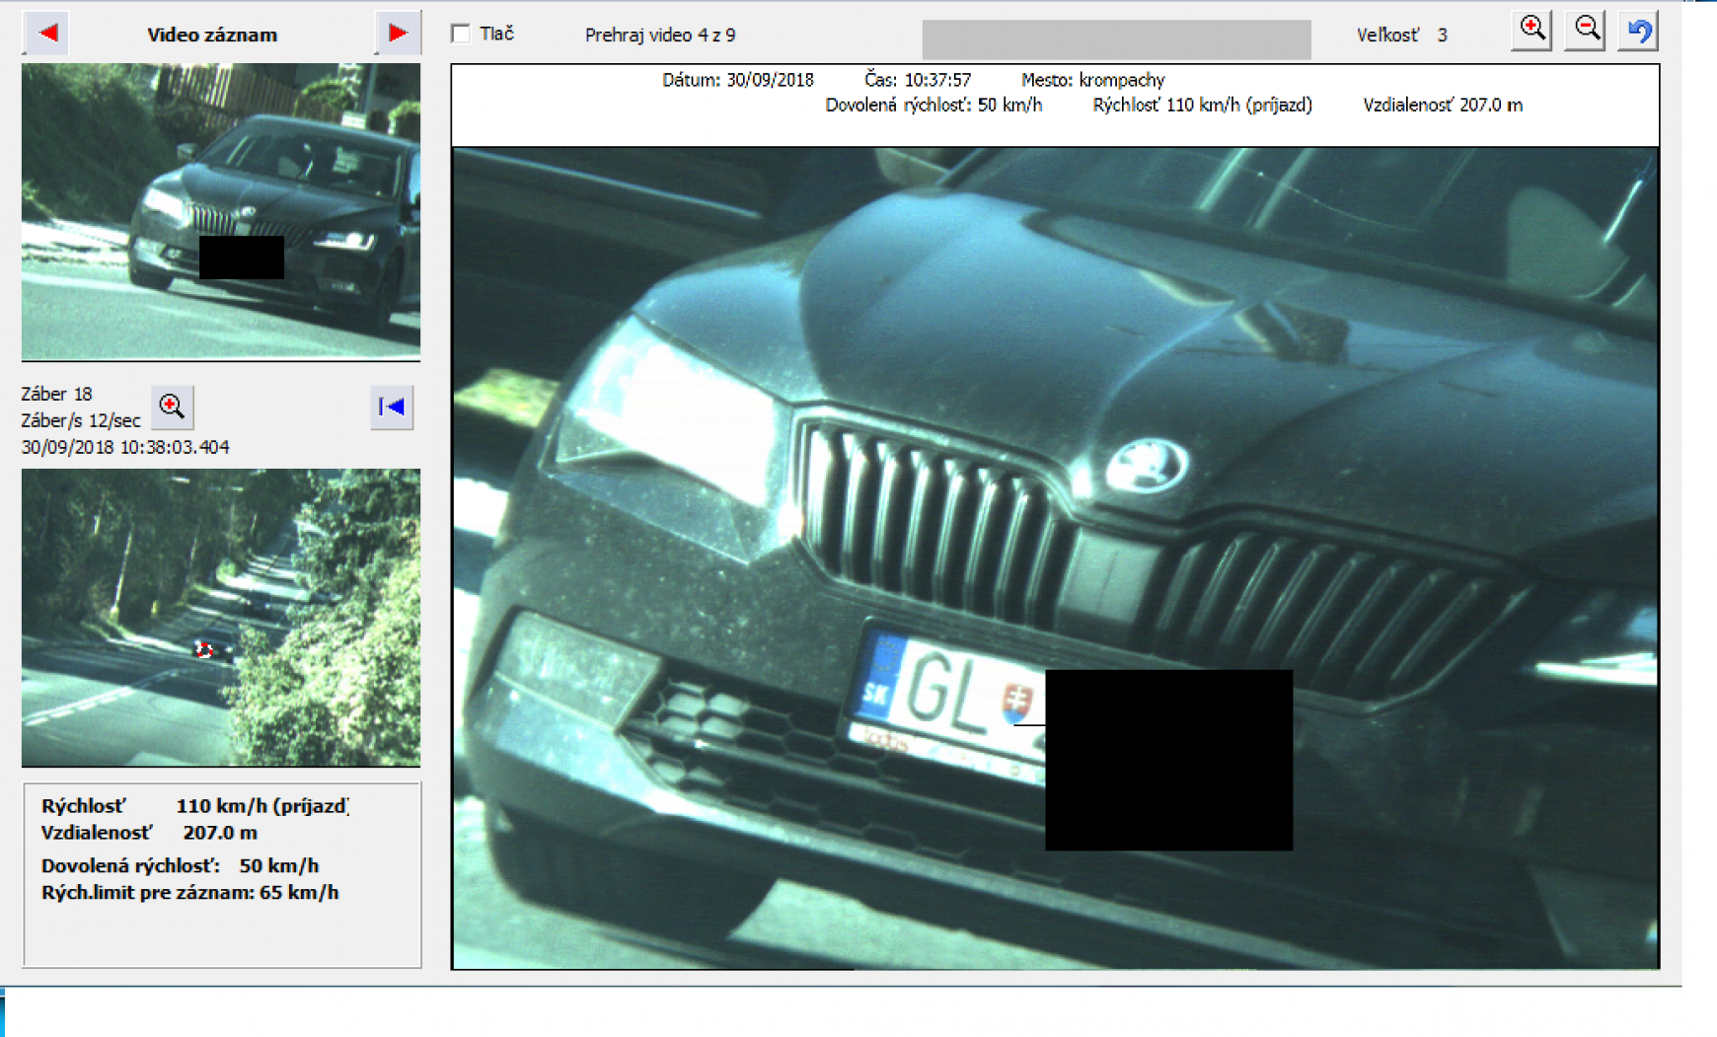Click the Prehraj video 4 z 9 label

[660, 35]
